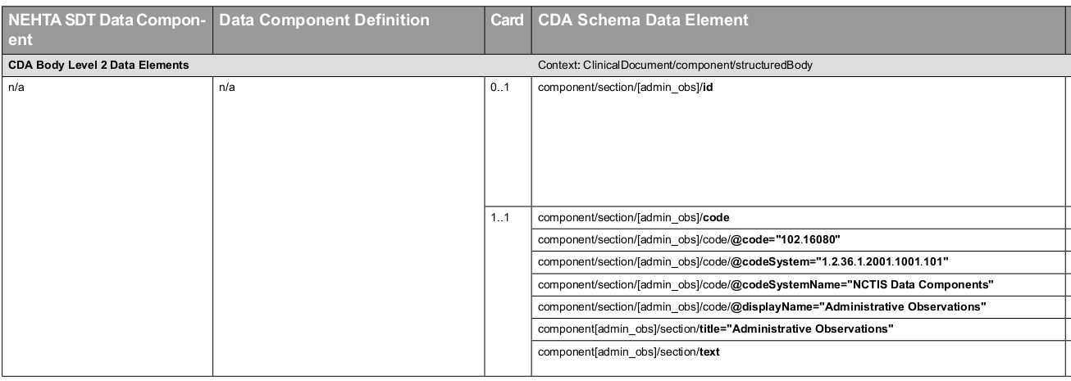This screenshot has width=1071, height=381.
Task: Select the '0..1' cardinality cell
Action: 499,88
